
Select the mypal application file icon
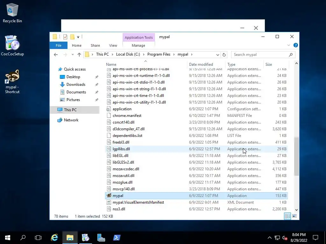pos(109,195)
